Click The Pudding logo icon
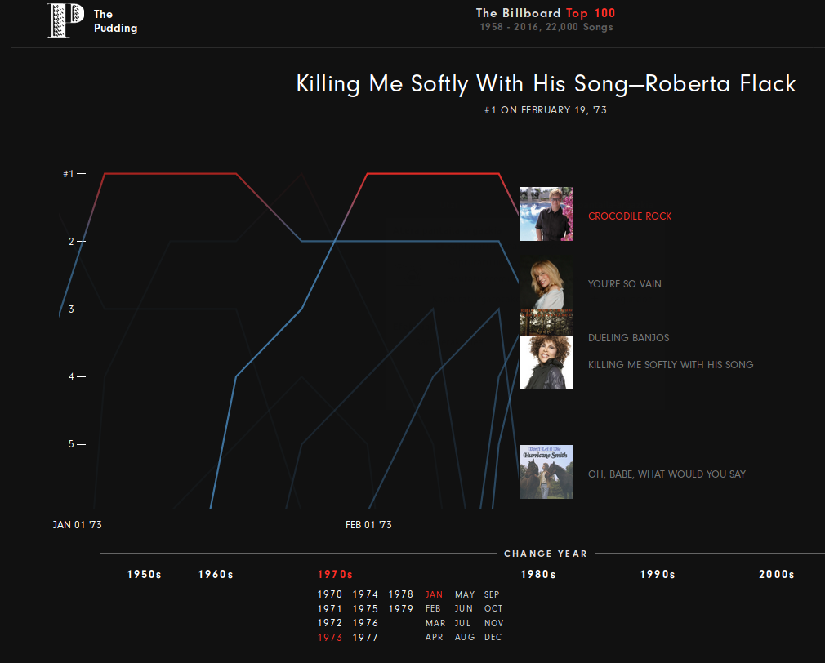The image size is (825, 663). point(66,20)
